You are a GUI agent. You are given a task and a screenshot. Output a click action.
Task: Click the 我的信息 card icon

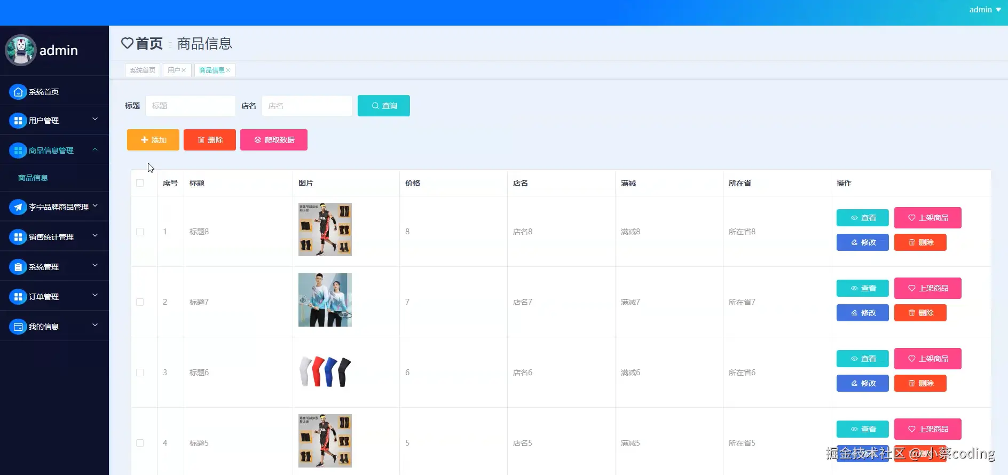pos(18,327)
